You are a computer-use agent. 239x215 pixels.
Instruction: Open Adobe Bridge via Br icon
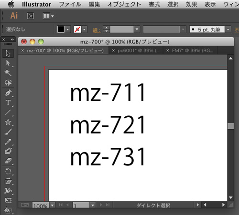(30, 16)
